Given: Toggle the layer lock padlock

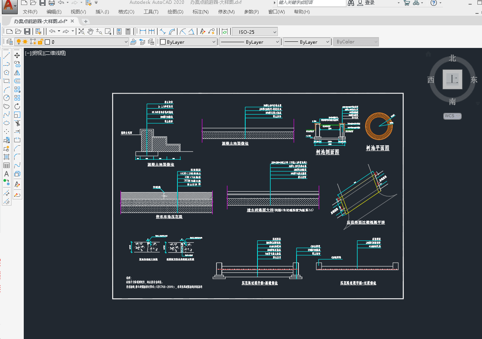Looking at the screenshot, I should point(40,42).
